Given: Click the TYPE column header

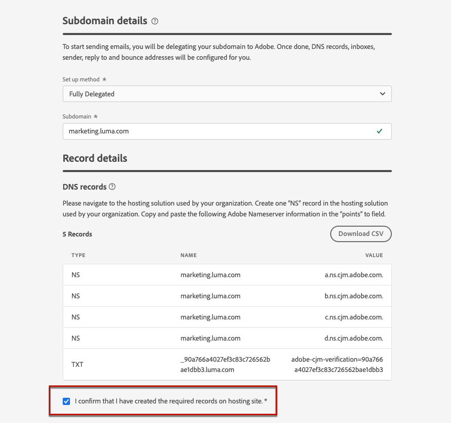Looking at the screenshot, I should click(x=78, y=256).
